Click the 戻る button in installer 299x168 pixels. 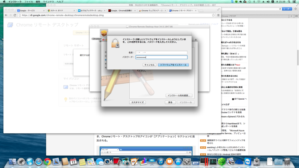(170, 102)
